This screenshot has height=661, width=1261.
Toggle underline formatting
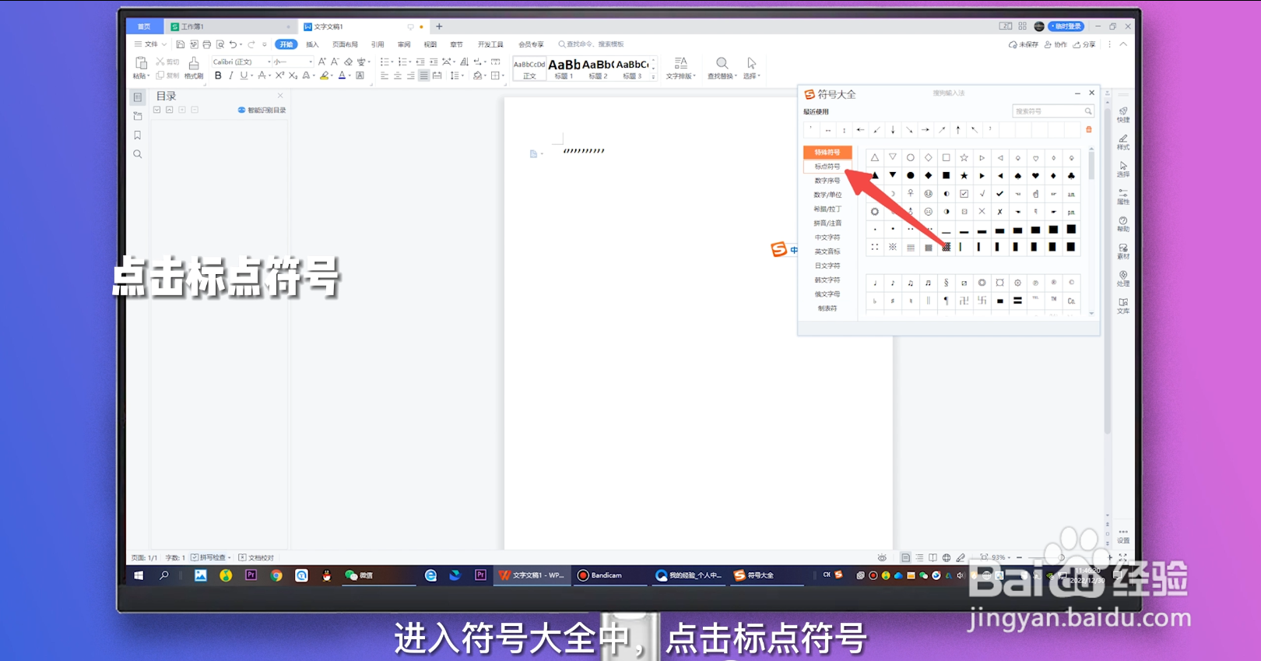(244, 76)
